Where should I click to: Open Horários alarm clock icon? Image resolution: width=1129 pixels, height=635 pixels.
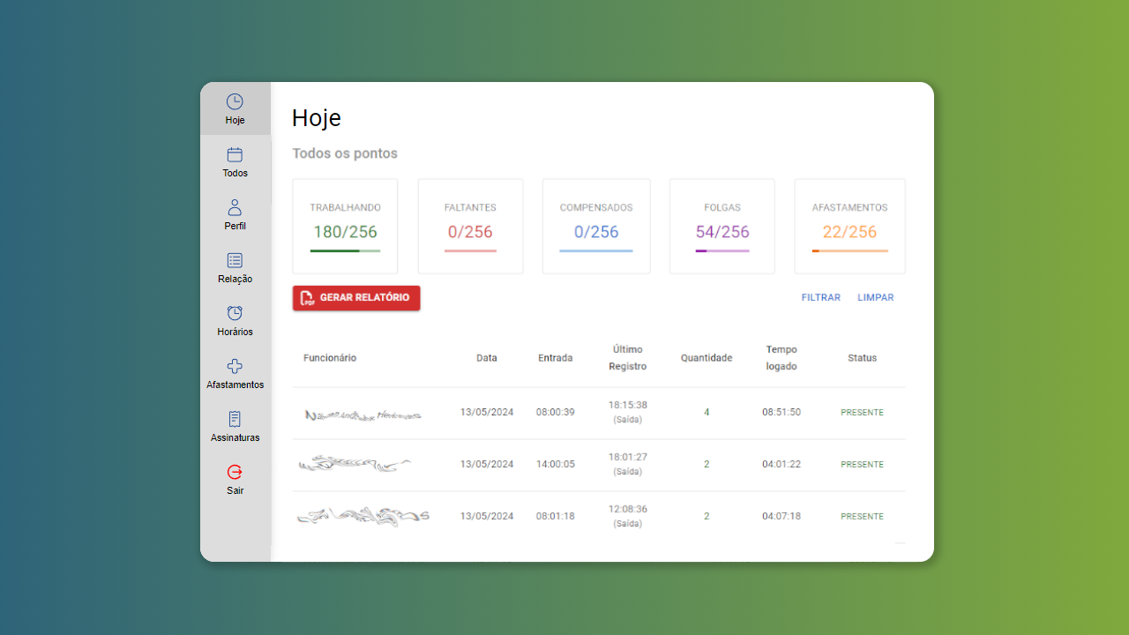point(235,314)
